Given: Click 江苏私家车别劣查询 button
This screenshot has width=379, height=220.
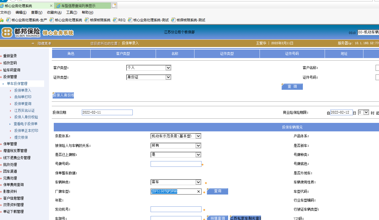Looking at the screenshot, I should coord(245,218).
